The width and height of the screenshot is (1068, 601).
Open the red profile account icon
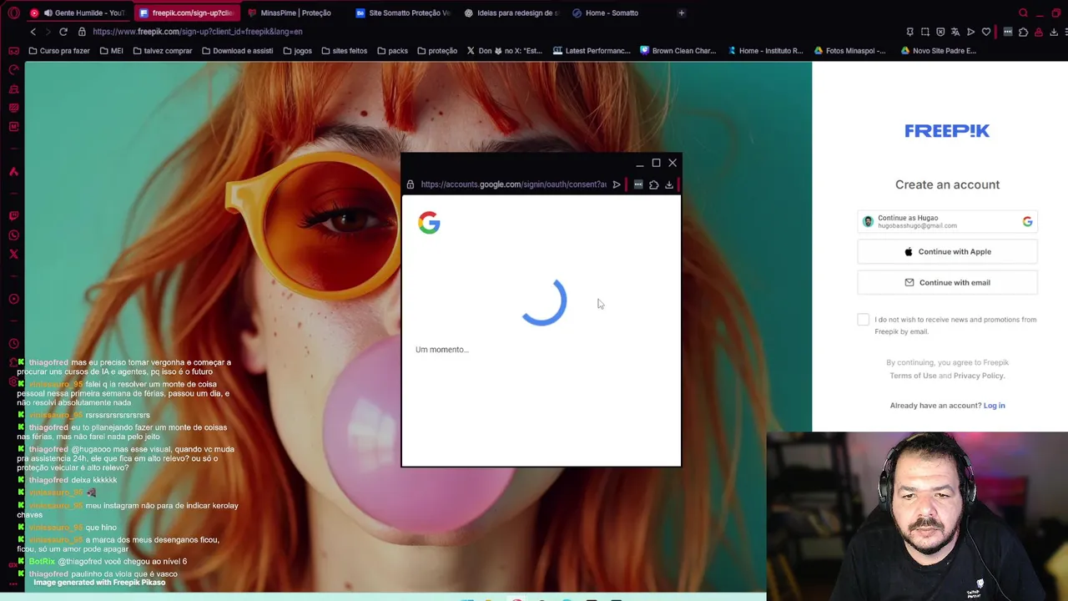[x=1039, y=32]
